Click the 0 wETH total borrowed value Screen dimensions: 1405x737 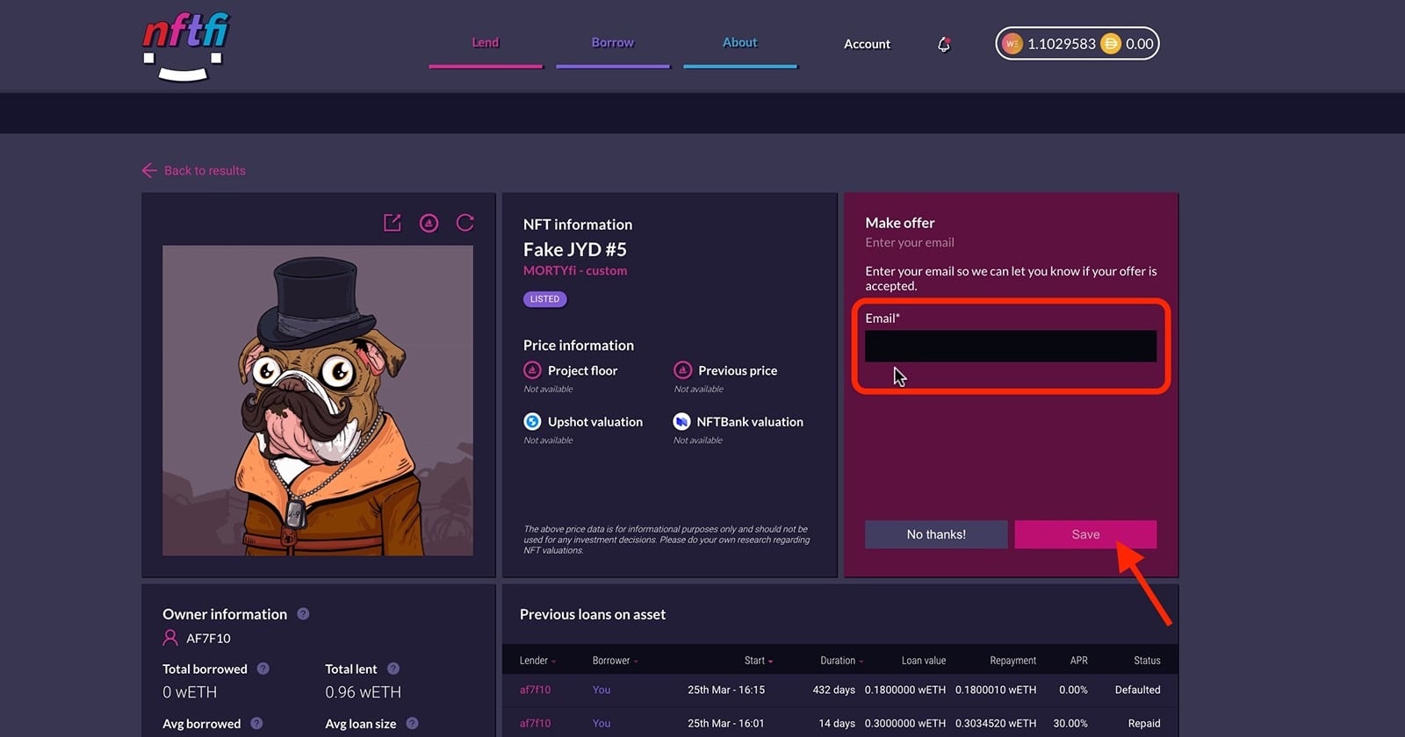click(x=189, y=692)
